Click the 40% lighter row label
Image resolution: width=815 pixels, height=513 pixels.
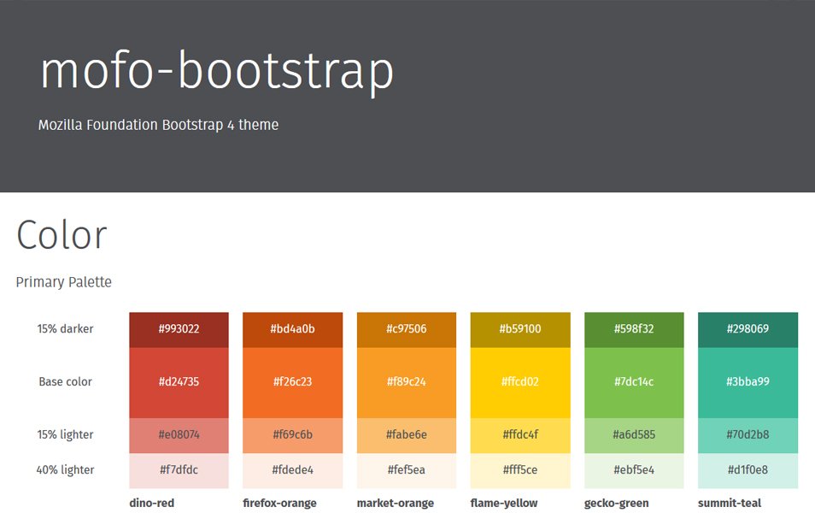[65, 469]
